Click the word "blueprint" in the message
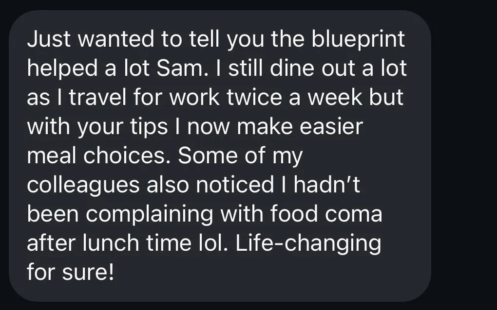The height and width of the screenshot is (310, 497). pyautogui.click(x=358, y=39)
